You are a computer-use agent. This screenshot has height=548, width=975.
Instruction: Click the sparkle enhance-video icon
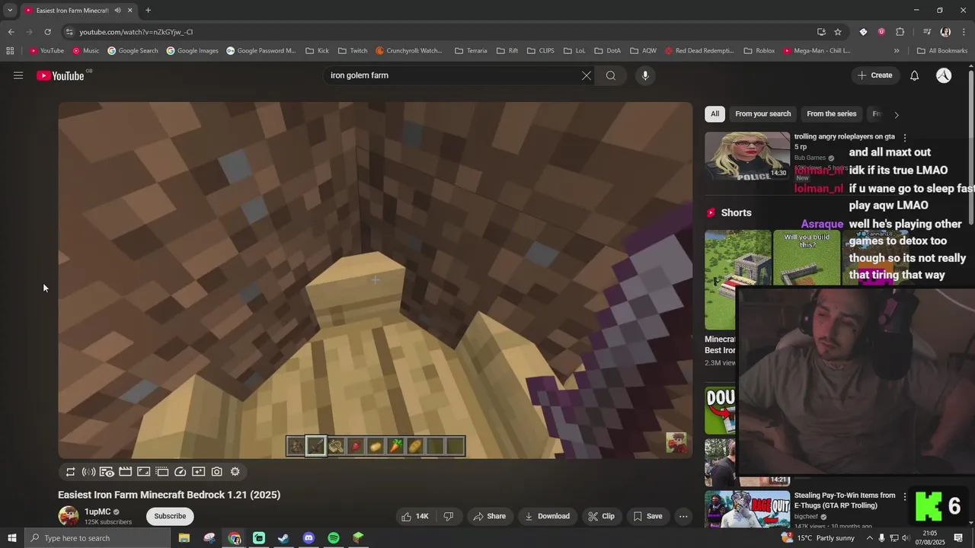[x=198, y=472]
